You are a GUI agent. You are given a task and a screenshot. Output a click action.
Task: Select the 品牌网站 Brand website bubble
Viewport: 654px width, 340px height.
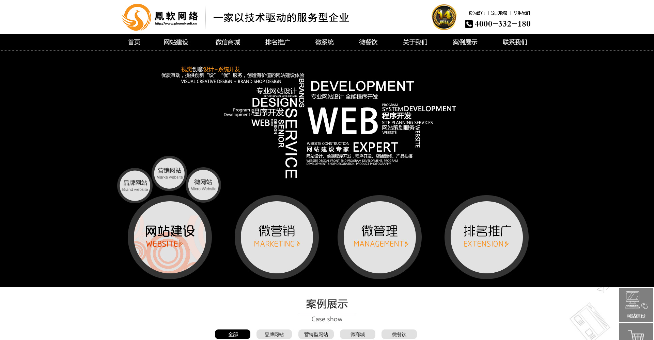pos(135,185)
